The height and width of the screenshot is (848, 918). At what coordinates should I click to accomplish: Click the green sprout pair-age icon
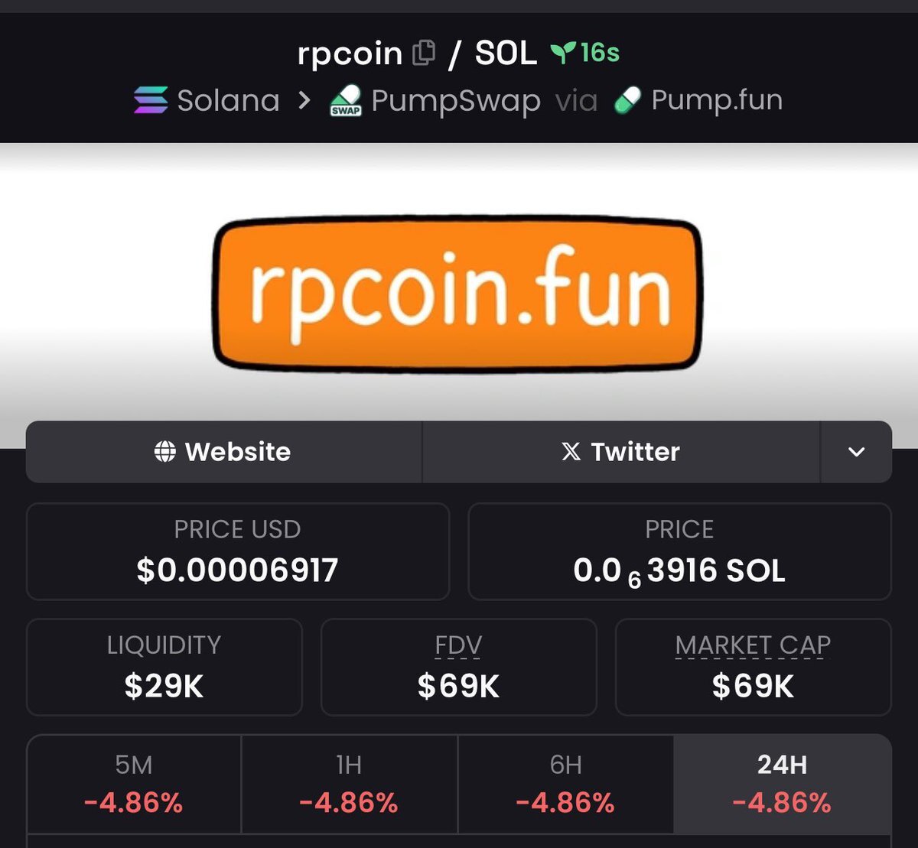coord(562,52)
